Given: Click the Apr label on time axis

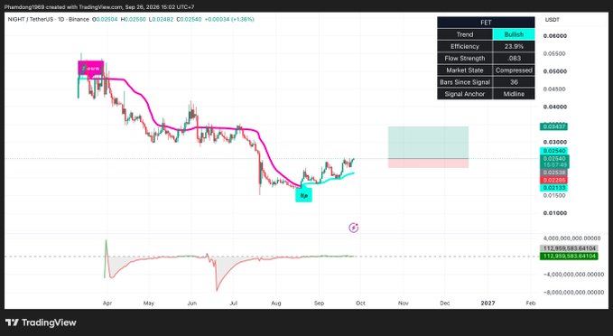Looking at the screenshot, I should (x=107, y=303).
